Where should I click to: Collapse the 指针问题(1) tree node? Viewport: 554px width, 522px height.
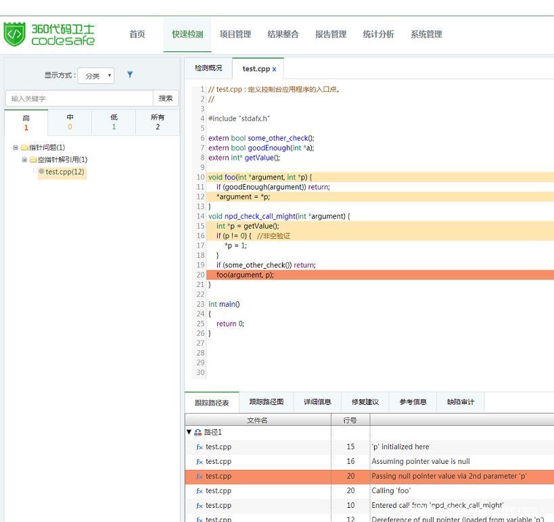(x=16, y=148)
